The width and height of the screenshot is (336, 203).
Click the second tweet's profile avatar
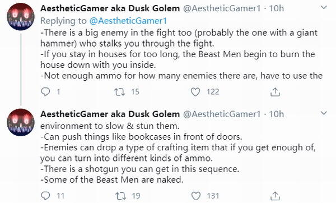(21, 122)
